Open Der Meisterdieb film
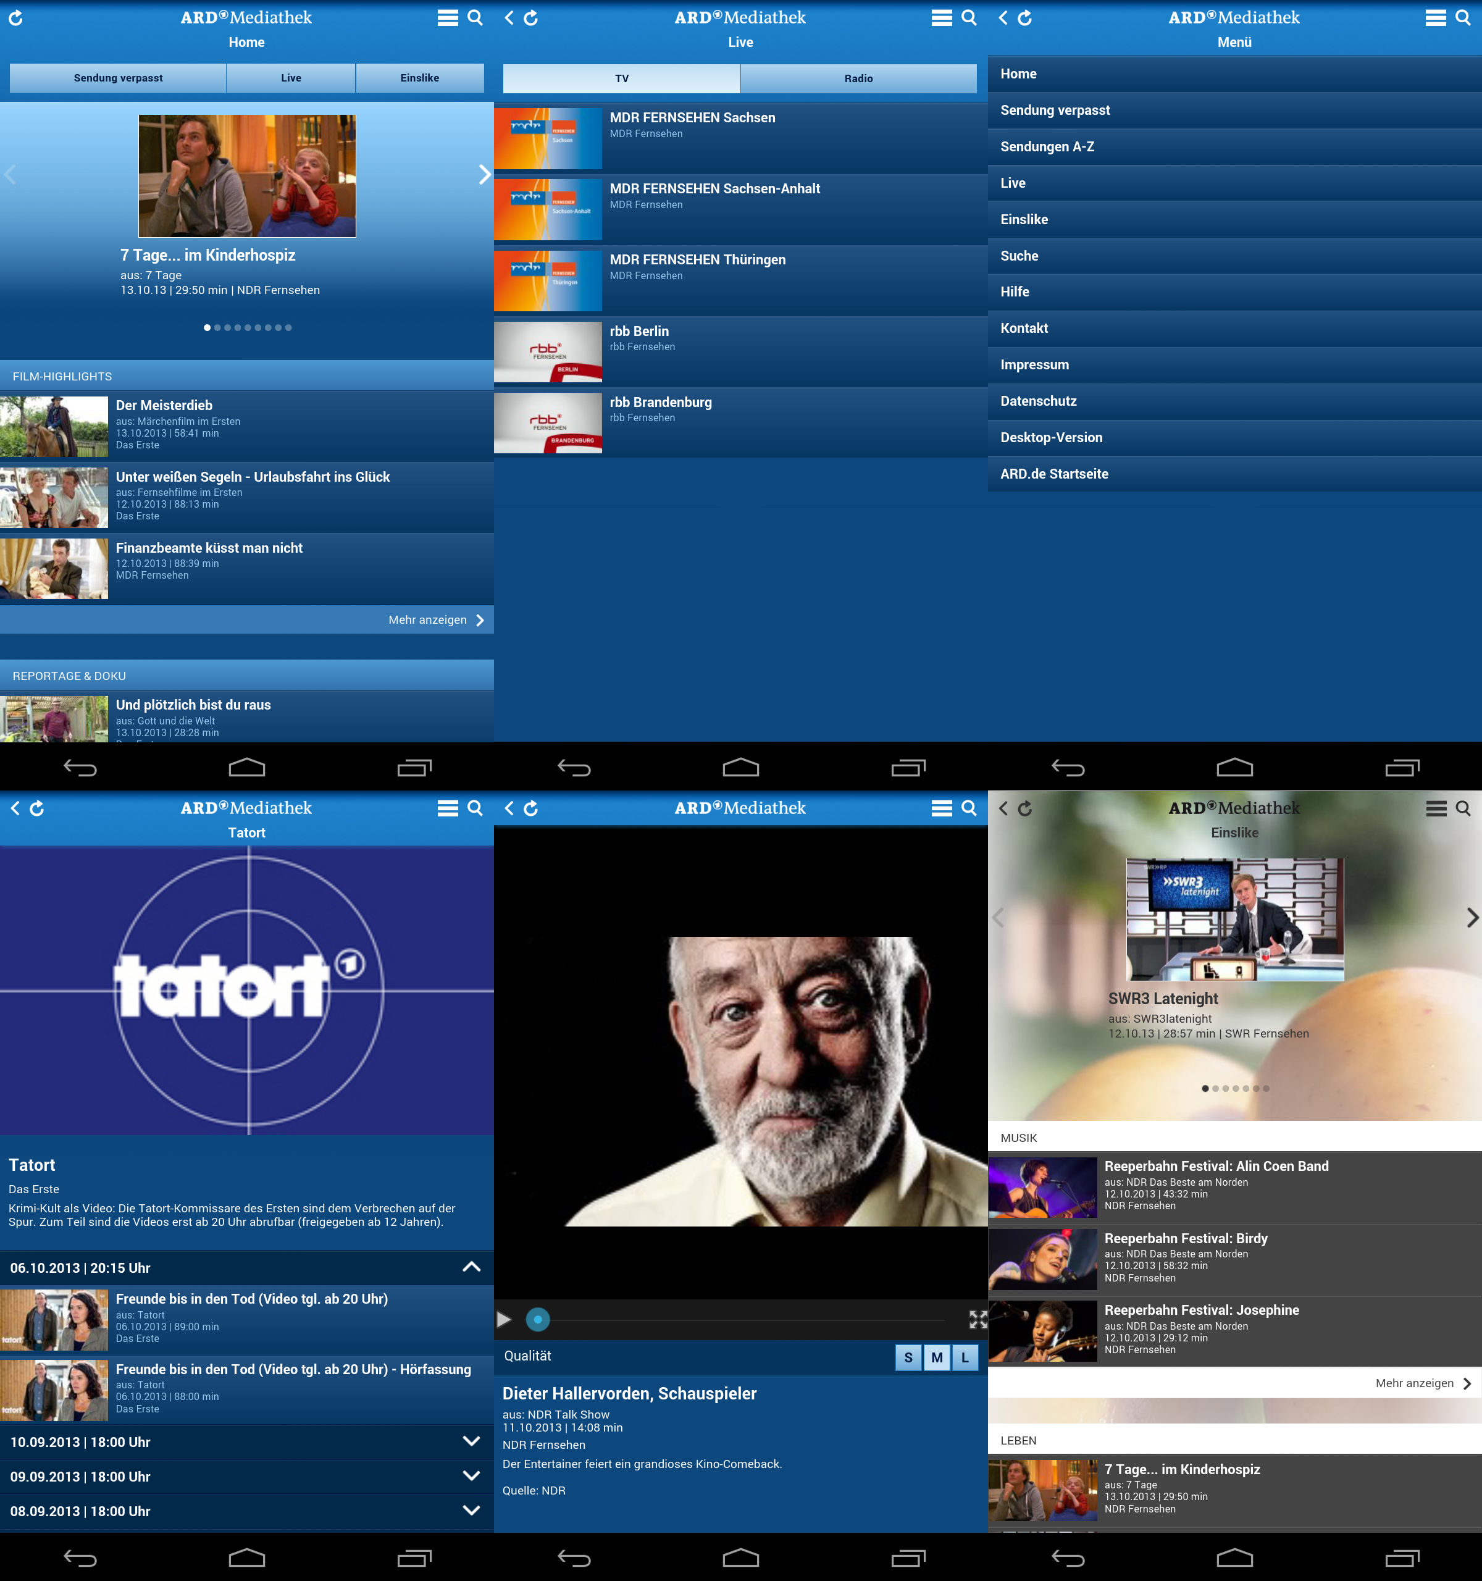 (x=246, y=426)
